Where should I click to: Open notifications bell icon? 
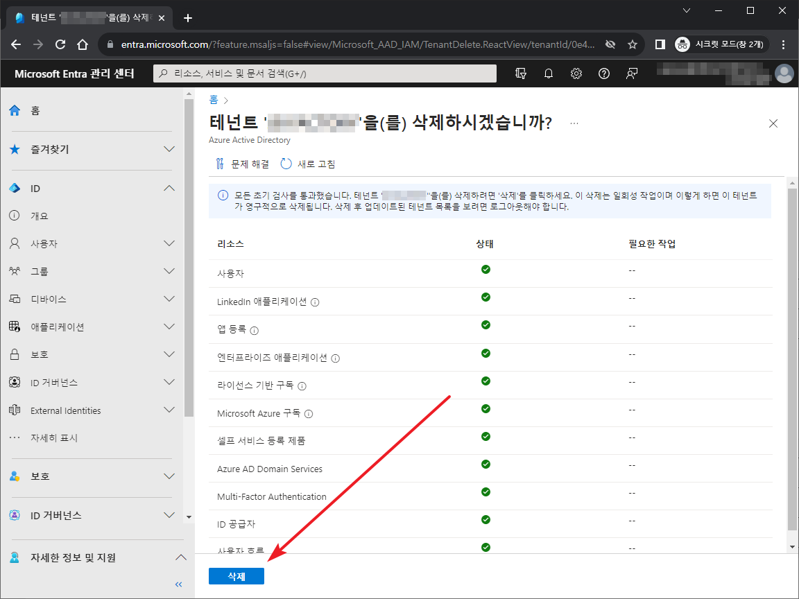[549, 73]
